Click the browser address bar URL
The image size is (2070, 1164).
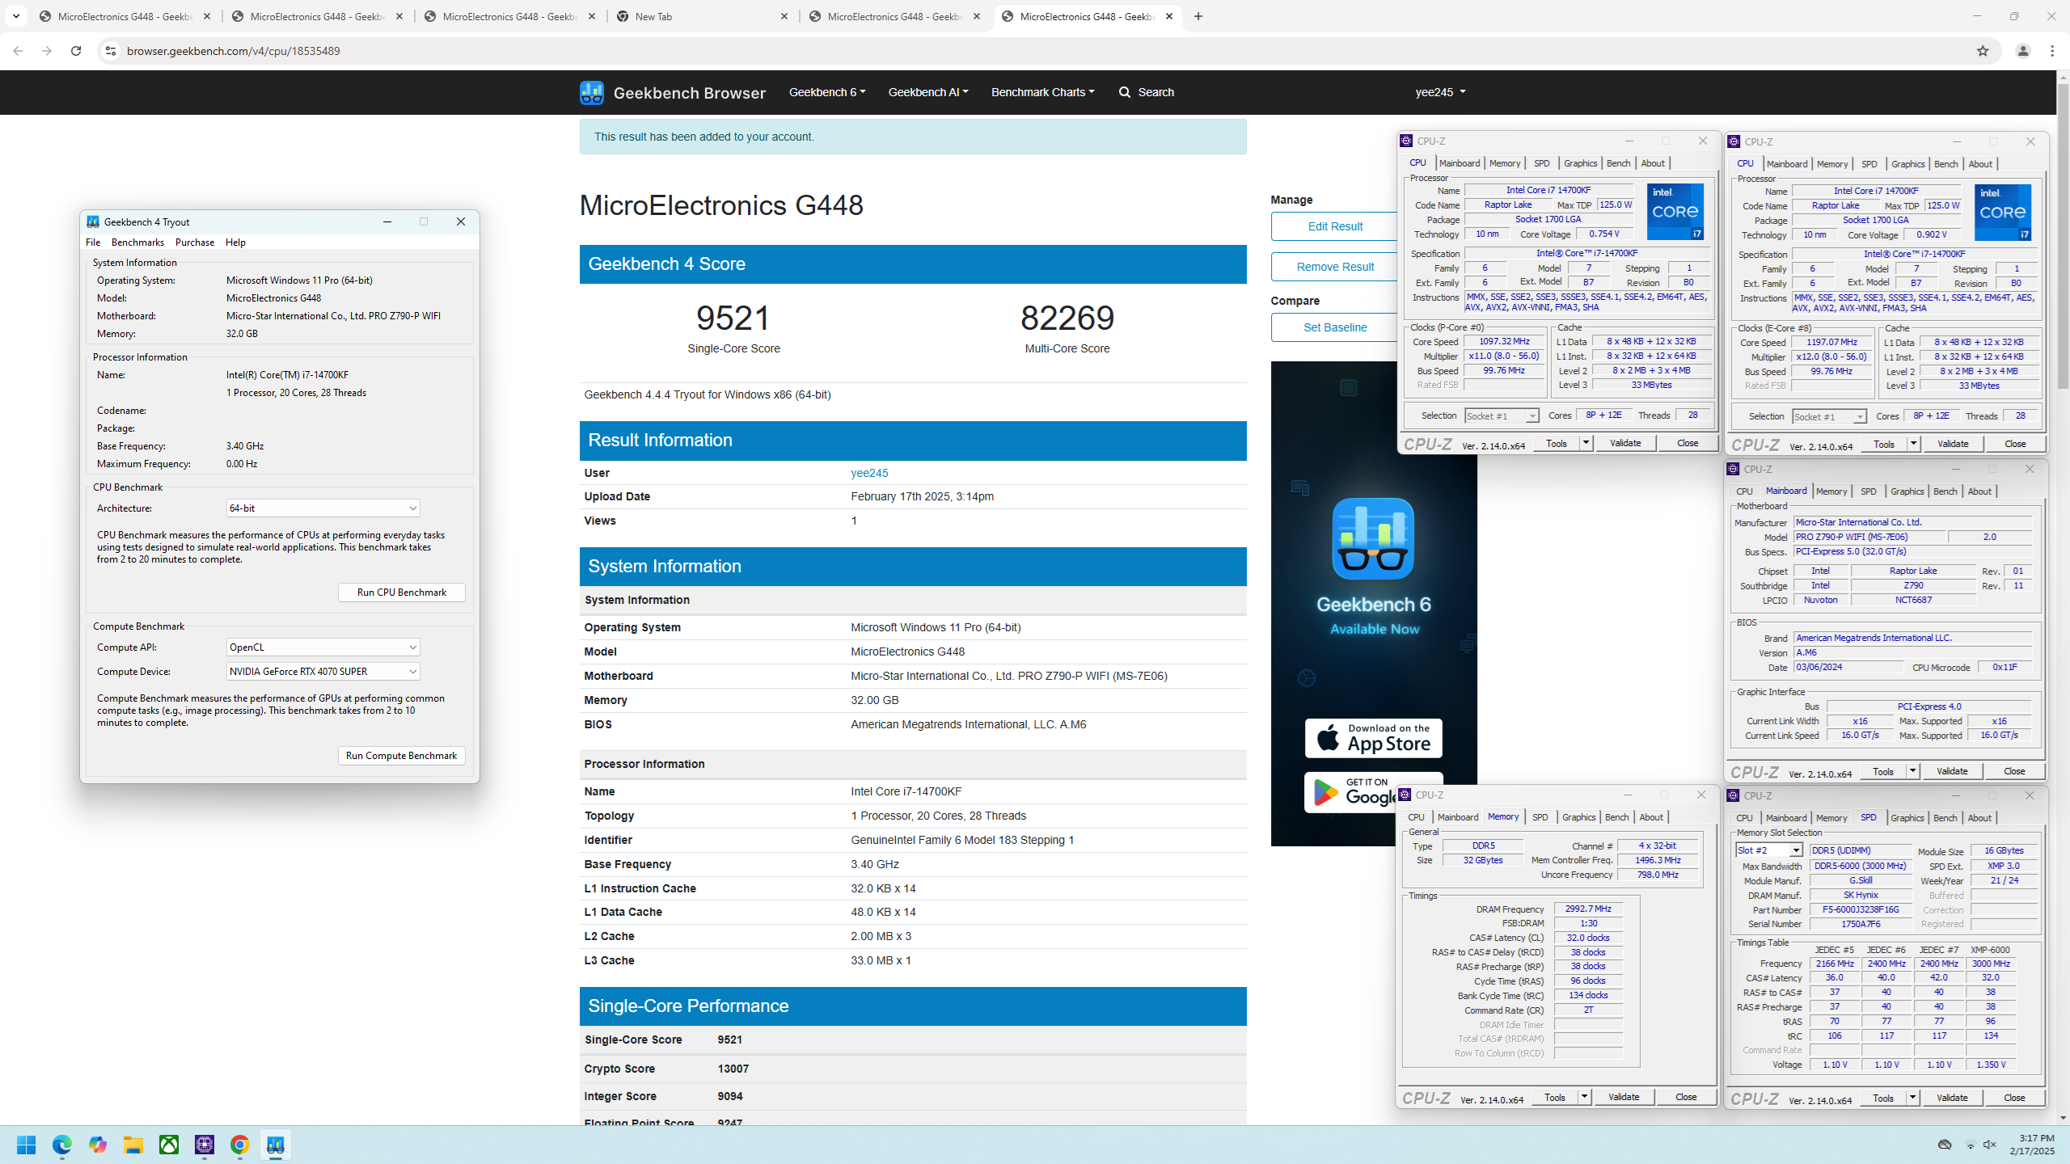tap(234, 51)
